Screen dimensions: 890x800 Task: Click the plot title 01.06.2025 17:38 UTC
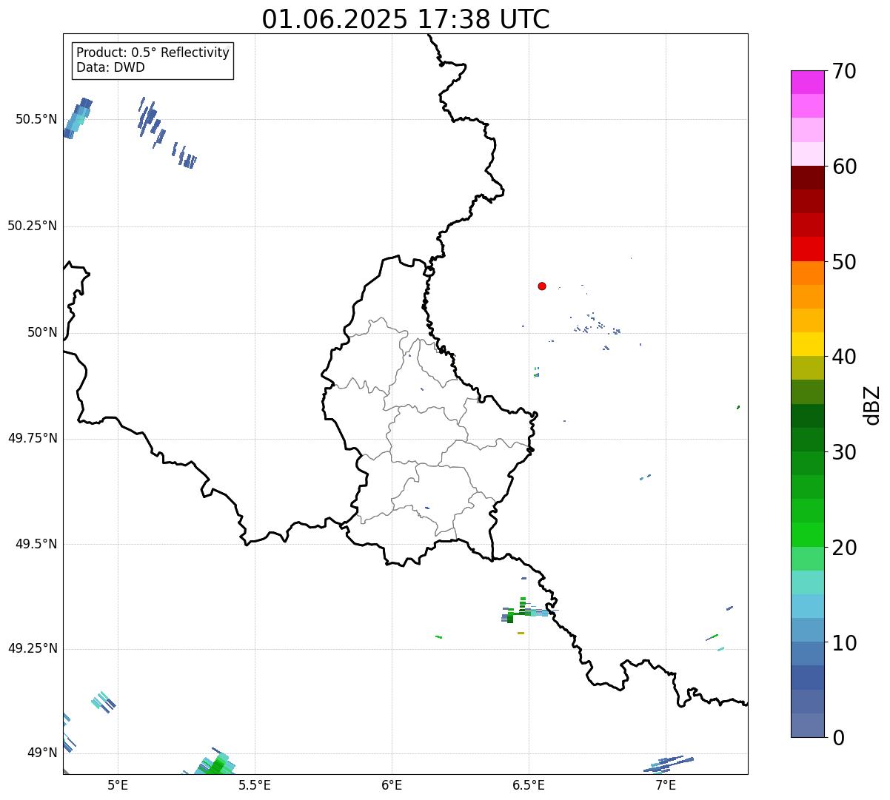pyautogui.click(x=406, y=19)
